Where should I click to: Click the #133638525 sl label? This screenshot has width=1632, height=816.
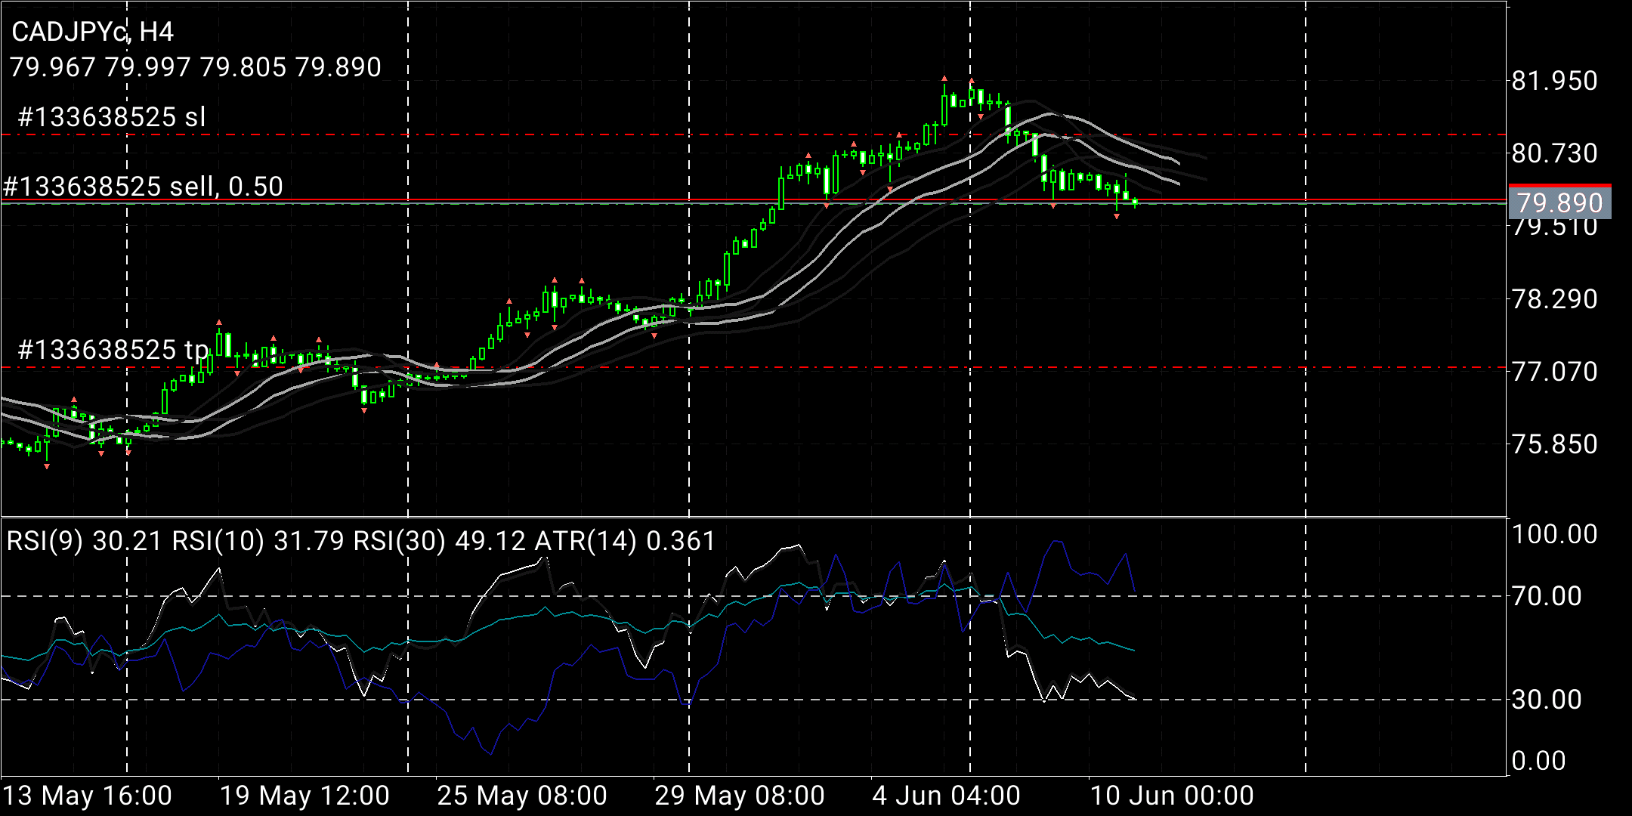(111, 117)
